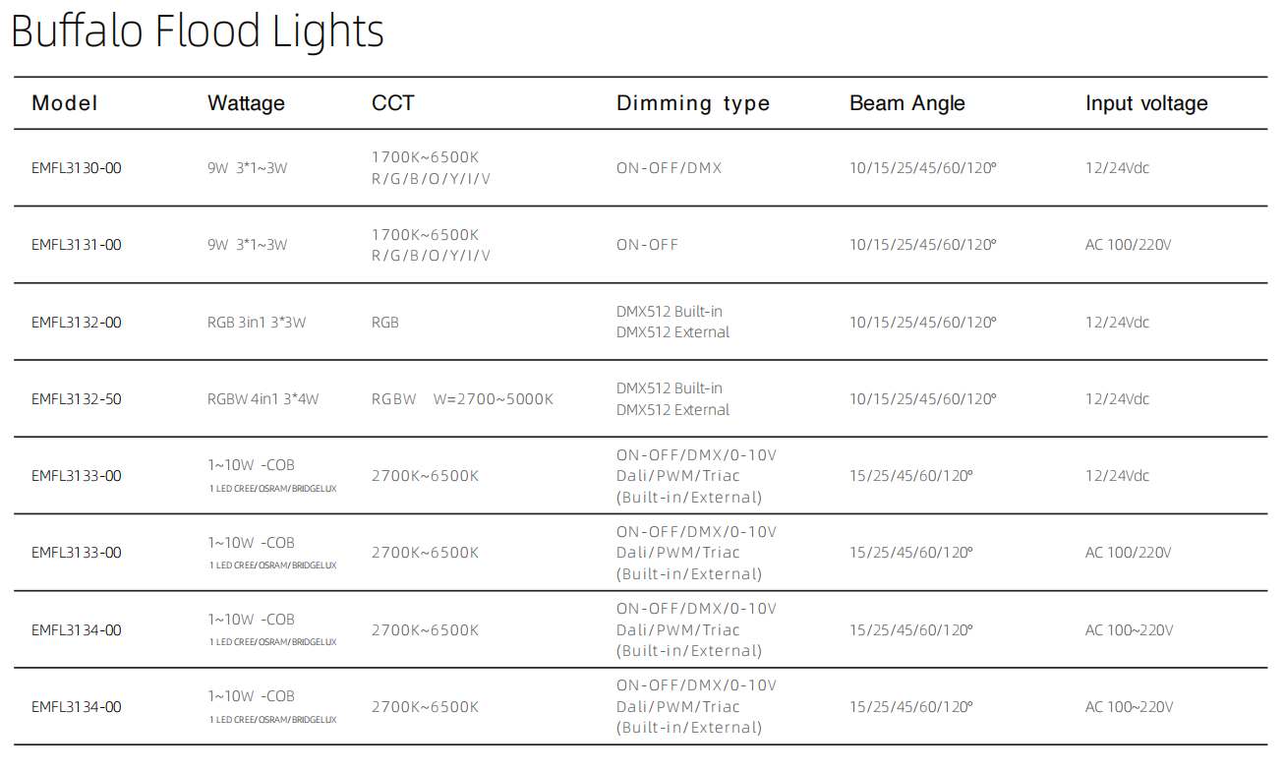
Task: Click the CCT column header
Action: click(393, 103)
